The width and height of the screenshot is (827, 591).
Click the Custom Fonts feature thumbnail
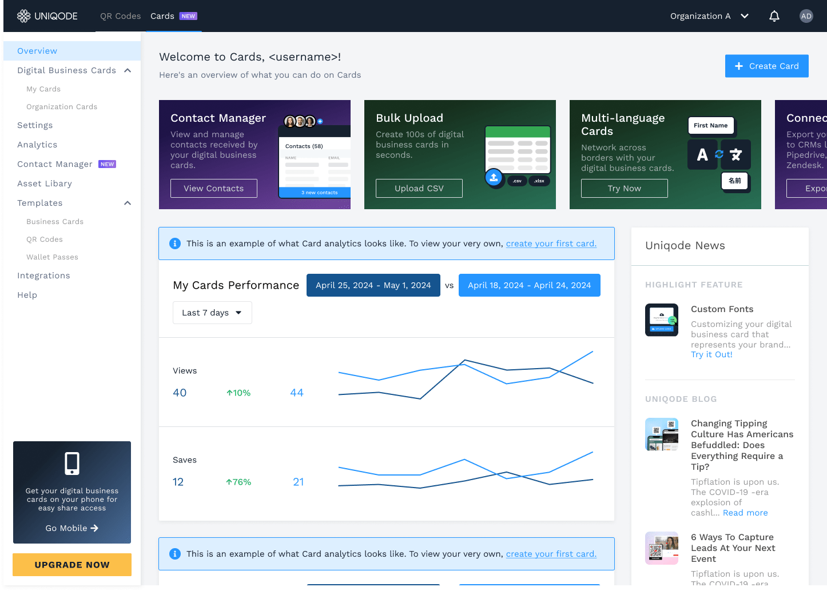click(662, 320)
